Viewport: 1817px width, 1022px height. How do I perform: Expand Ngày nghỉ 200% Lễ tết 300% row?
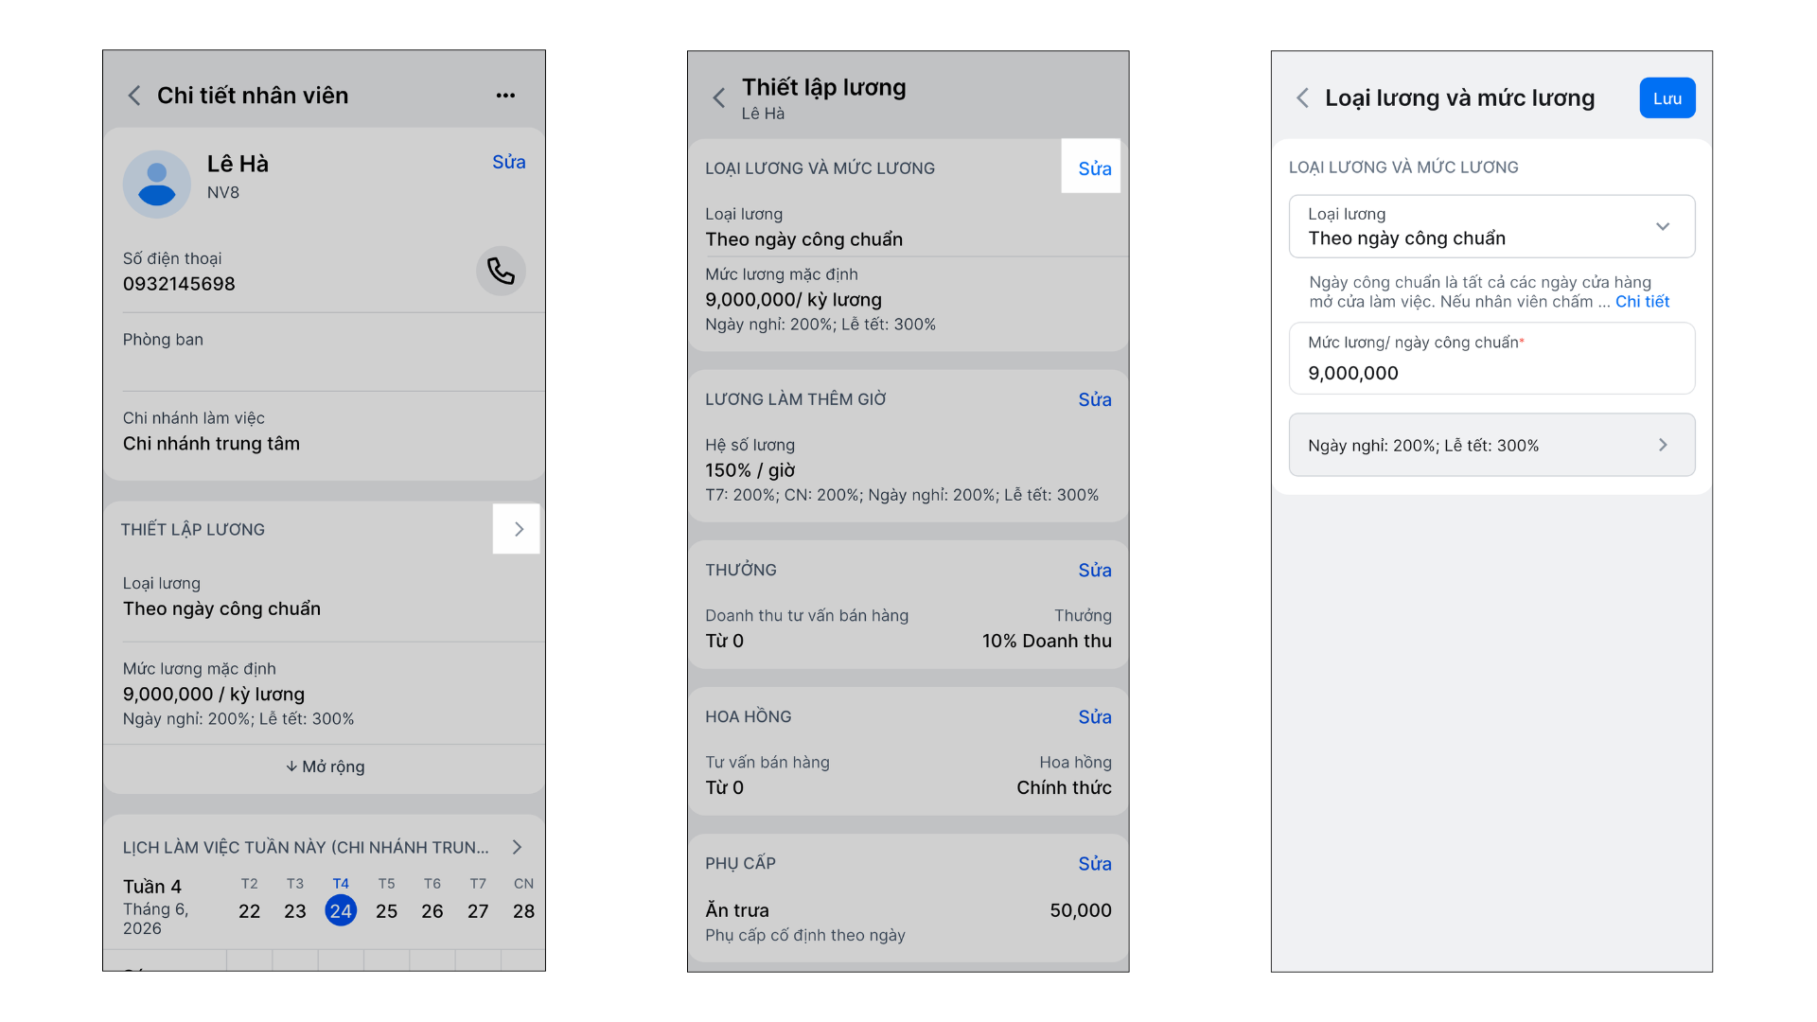(x=1491, y=445)
